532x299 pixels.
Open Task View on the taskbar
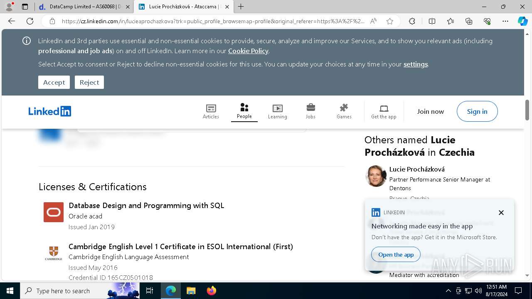click(x=150, y=291)
